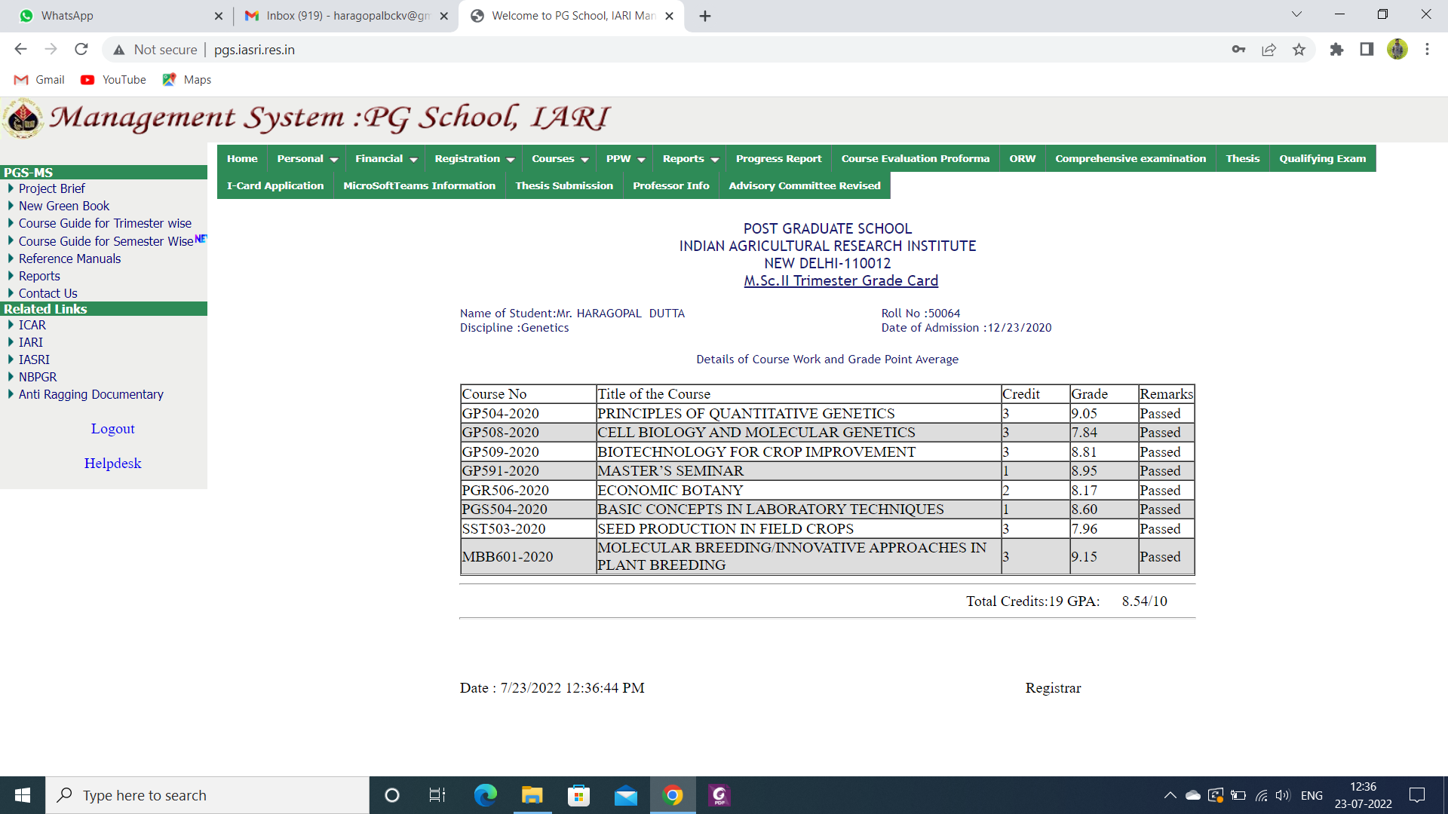Image resolution: width=1448 pixels, height=814 pixels.
Task: Open Comprehensive examination page
Action: (1130, 158)
